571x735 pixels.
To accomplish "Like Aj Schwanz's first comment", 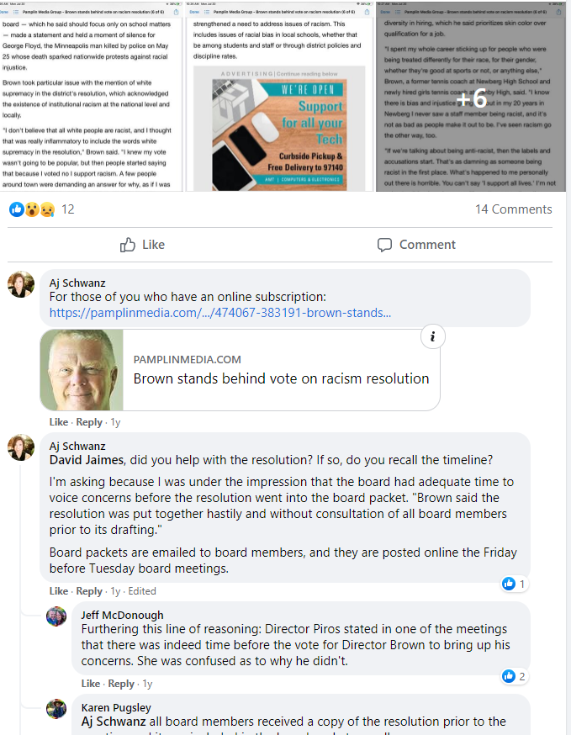I will 59,422.
